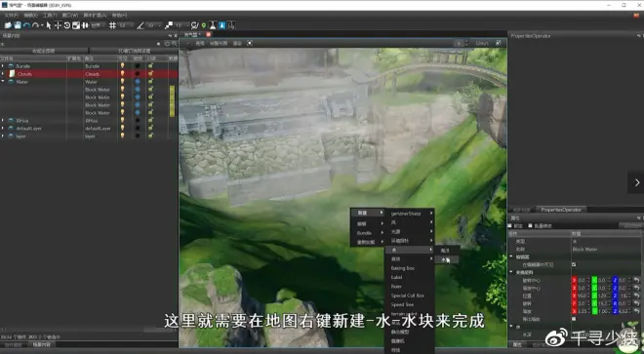644x354 pixels.
Task: Click 视图 button in viewport toolbar
Action: [x=200, y=43]
